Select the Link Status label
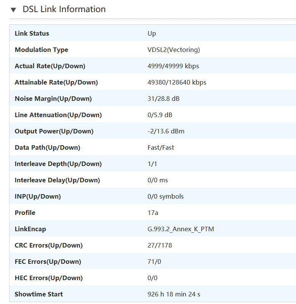The width and height of the screenshot is (296, 304). 32,33
